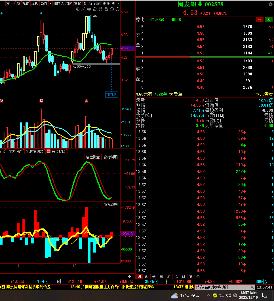Click the up-arrow collapse icon above status bar

(129, 276)
